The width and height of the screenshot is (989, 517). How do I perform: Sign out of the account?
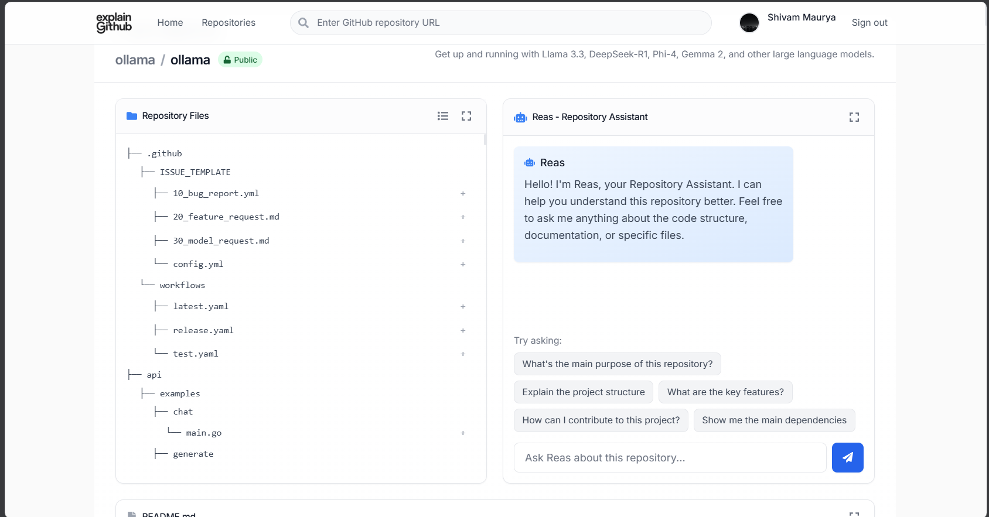(869, 22)
